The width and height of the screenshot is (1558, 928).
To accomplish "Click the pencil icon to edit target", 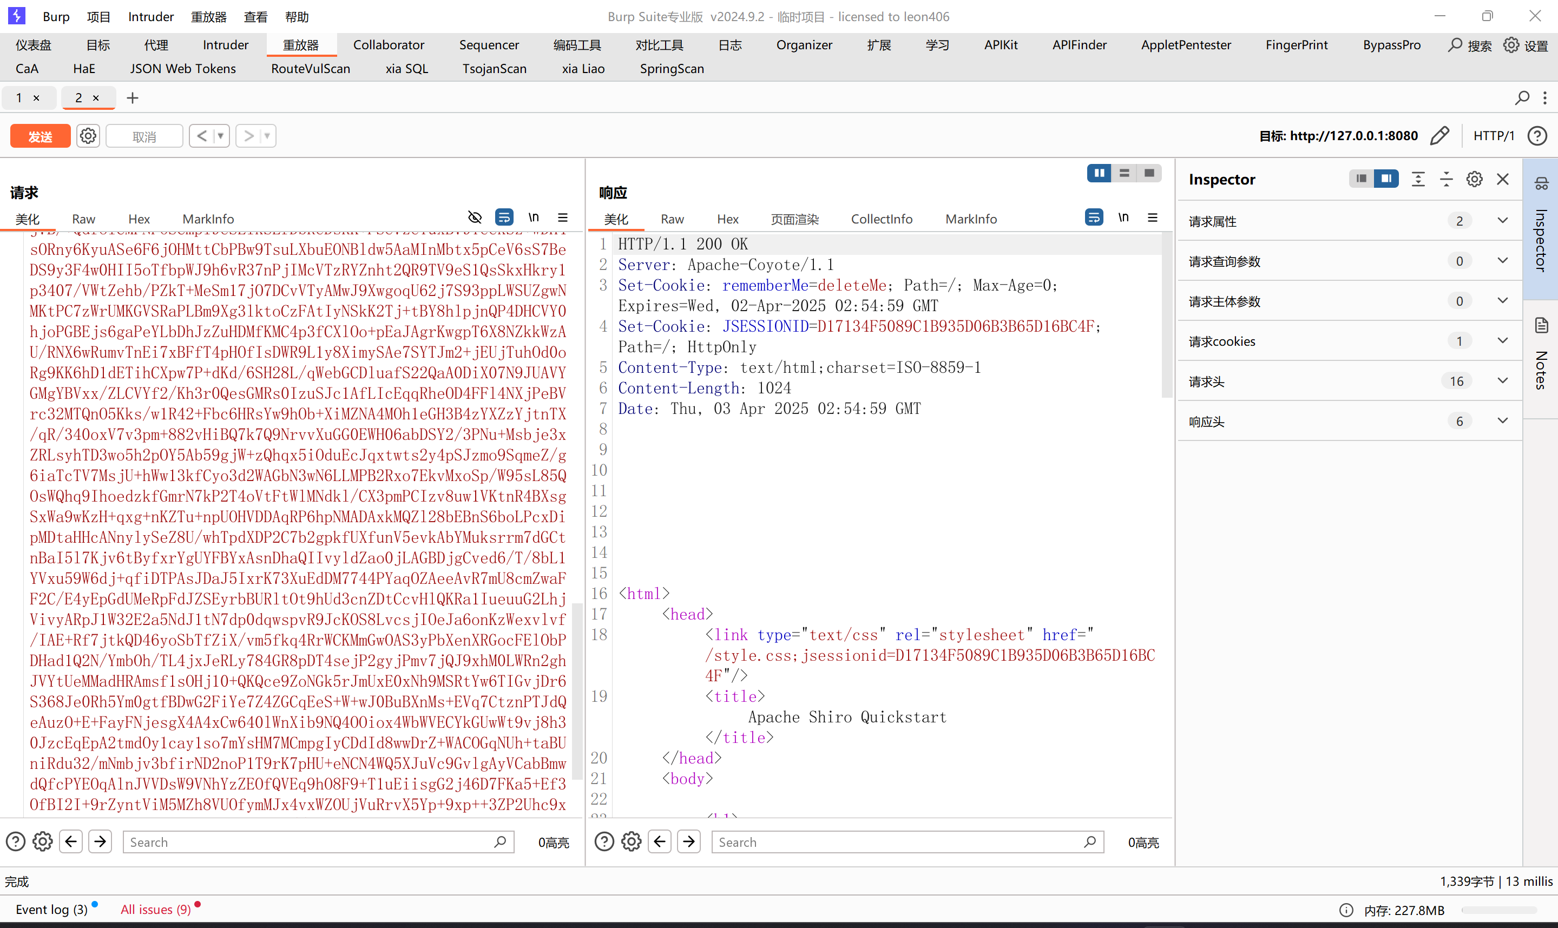I will click(1440, 136).
